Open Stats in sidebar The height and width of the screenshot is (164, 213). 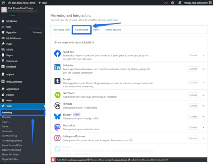22,27
